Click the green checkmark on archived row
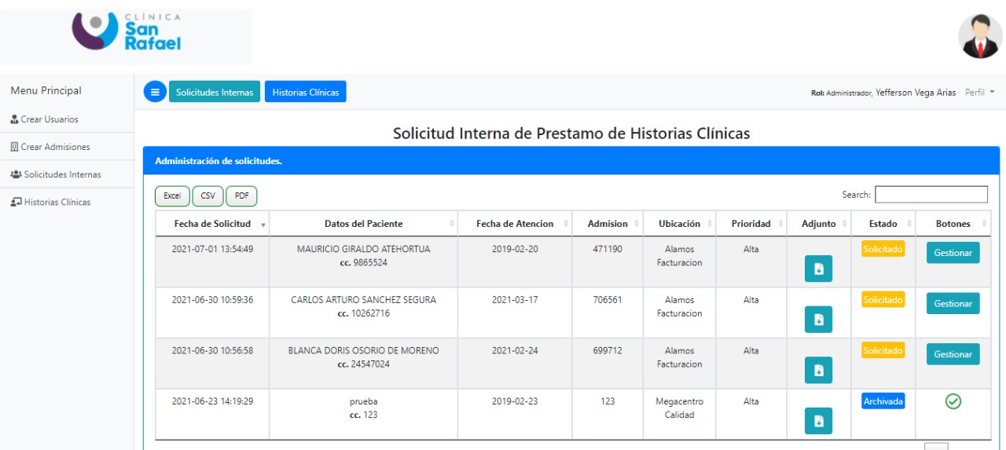The image size is (1006, 450). 953,401
